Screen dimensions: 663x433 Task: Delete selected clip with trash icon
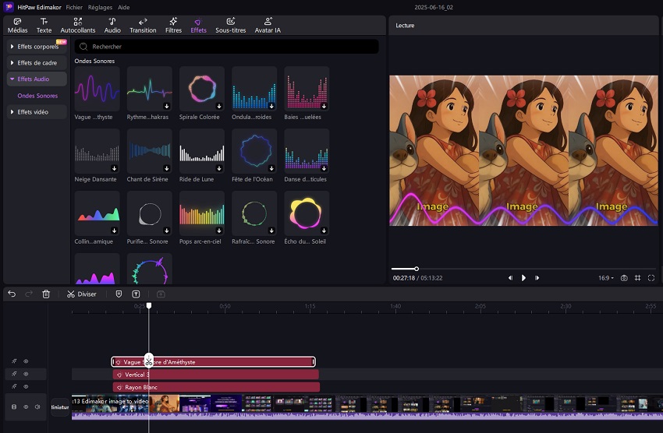point(46,294)
